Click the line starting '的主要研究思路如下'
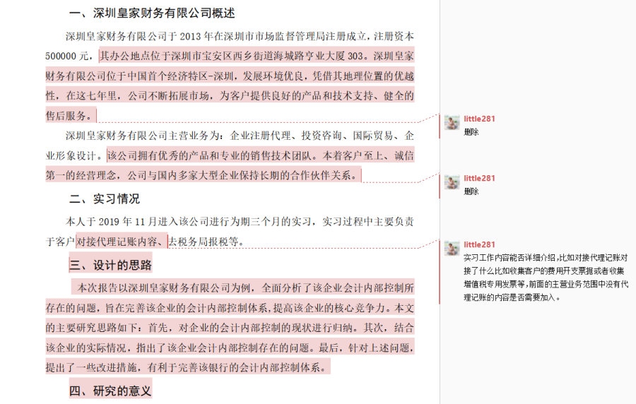The width and height of the screenshot is (636, 404). [x=230, y=328]
